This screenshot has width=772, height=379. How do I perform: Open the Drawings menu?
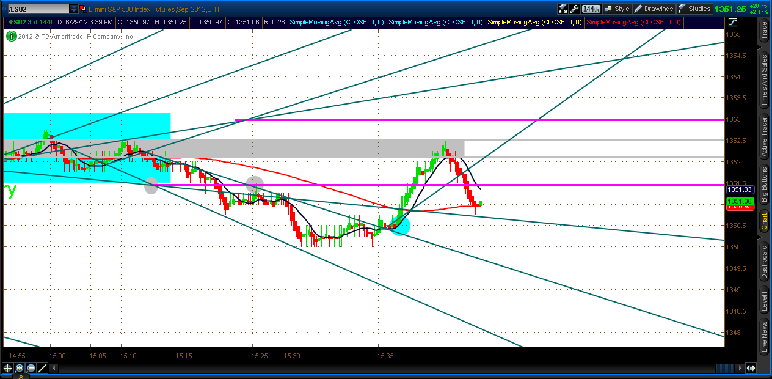pos(653,9)
